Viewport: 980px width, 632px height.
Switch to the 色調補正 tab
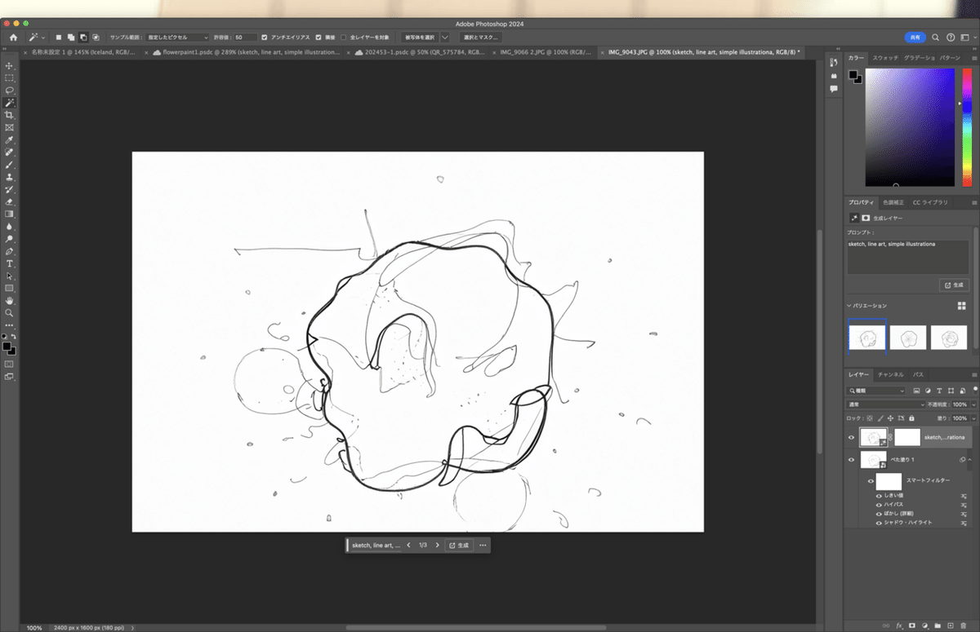click(x=893, y=202)
